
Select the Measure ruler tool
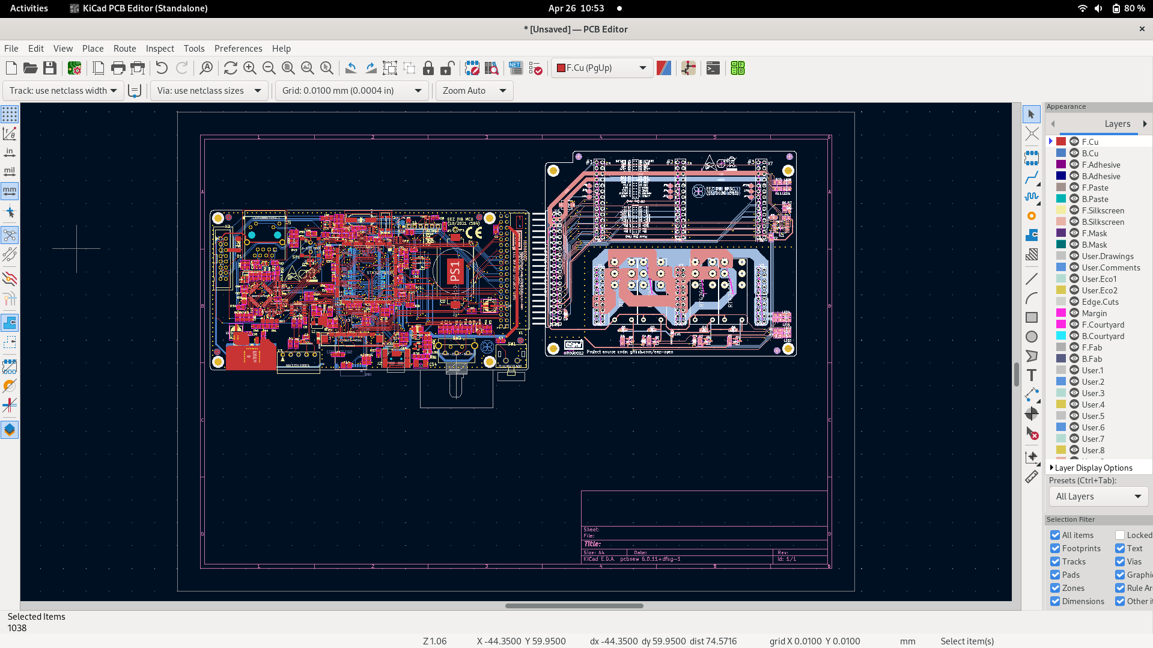click(x=1031, y=477)
